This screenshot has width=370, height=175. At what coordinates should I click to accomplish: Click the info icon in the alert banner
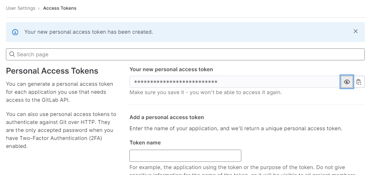pyautogui.click(x=15, y=32)
